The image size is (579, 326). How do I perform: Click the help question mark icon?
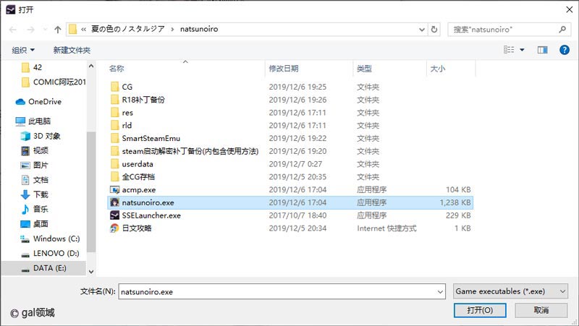click(564, 50)
